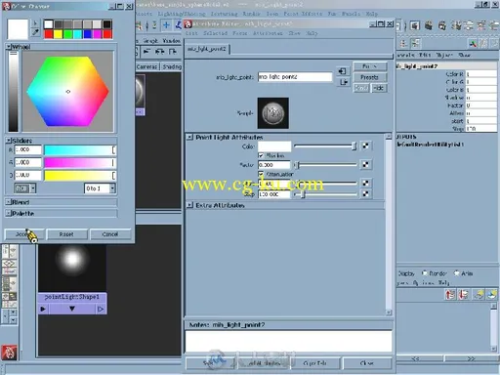The height and width of the screenshot is (375, 500).
Task: Click the output connection icon below input icon
Action: point(344,82)
